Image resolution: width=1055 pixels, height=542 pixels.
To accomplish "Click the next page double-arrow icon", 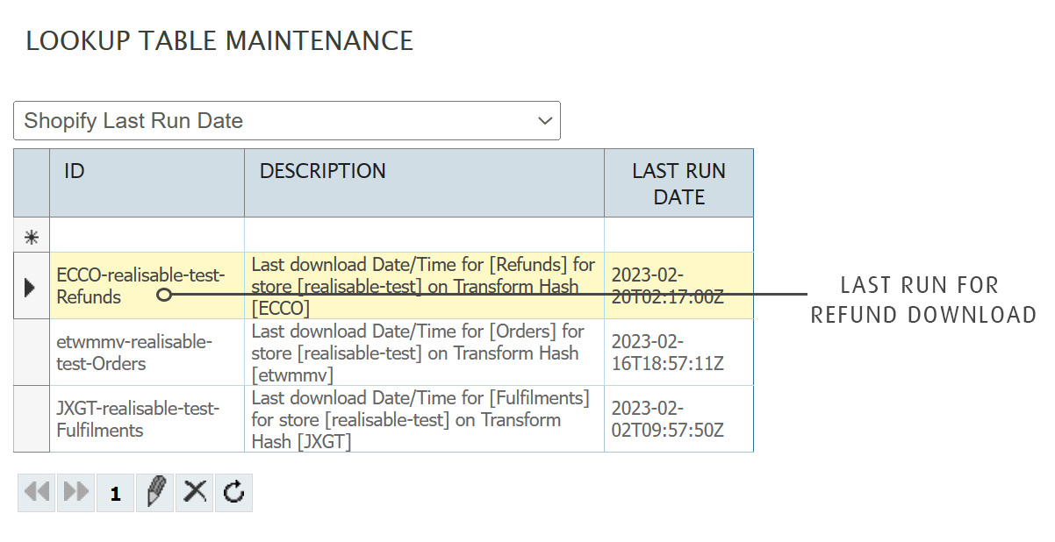I will pyautogui.click(x=76, y=492).
